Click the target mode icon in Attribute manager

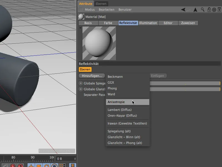click(x=214, y=10)
